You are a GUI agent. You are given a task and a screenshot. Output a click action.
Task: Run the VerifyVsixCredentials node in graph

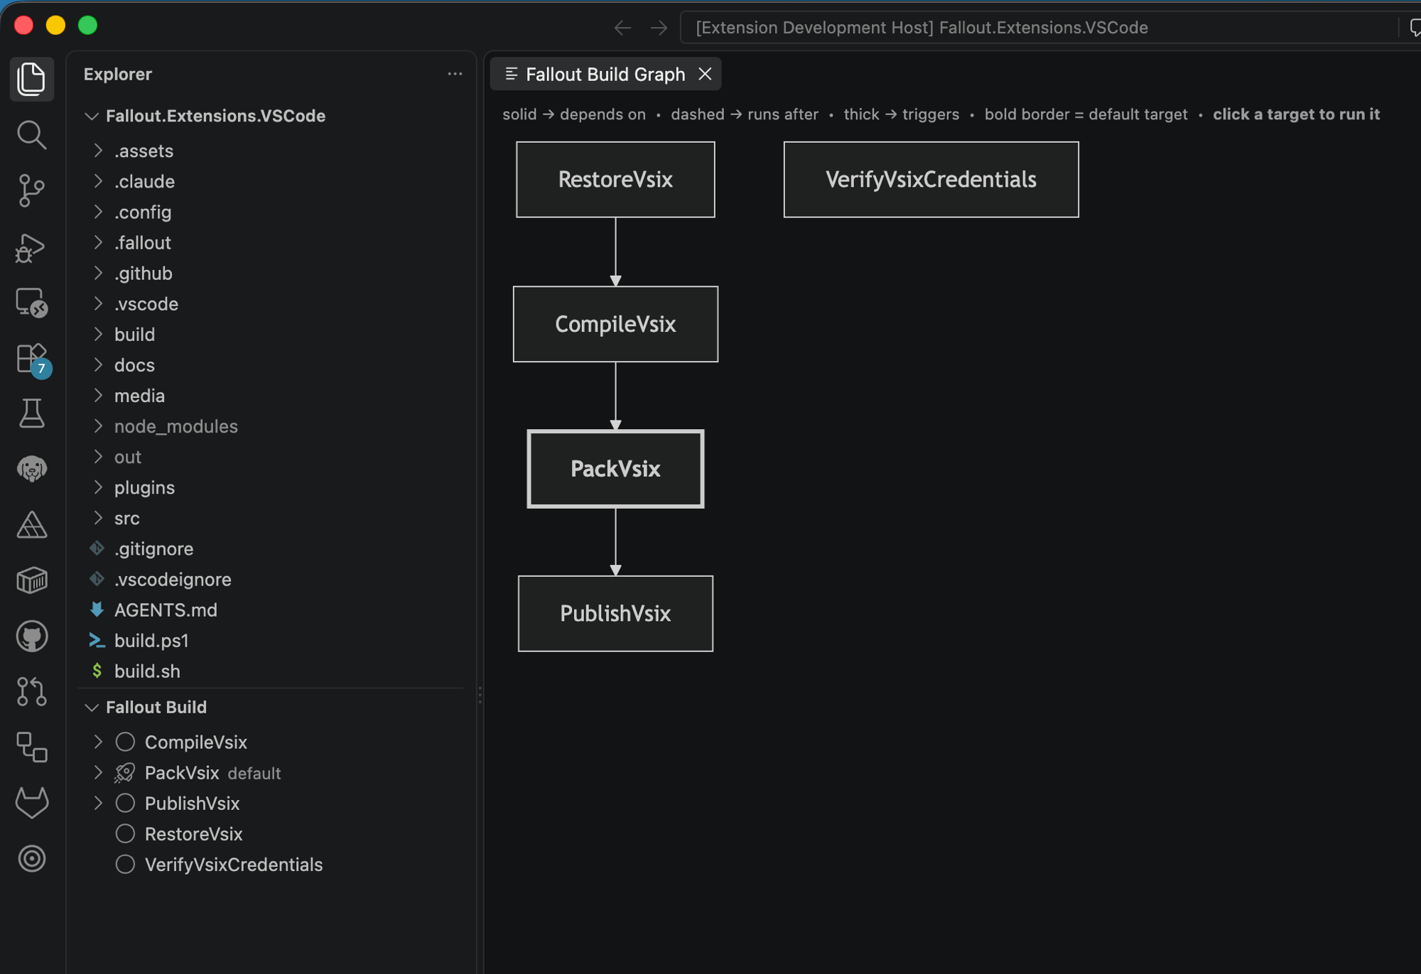[x=931, y=180]
